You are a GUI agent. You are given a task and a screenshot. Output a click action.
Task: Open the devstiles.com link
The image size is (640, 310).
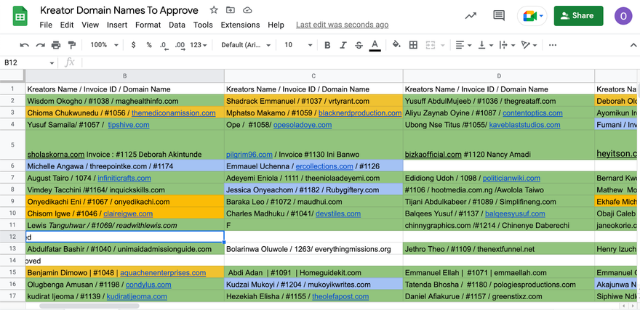coord(338,213)
